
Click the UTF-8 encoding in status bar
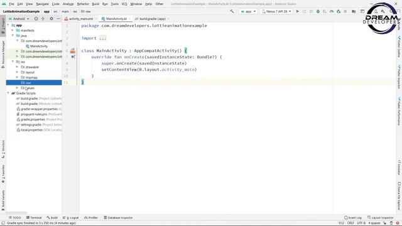[361, 223]
